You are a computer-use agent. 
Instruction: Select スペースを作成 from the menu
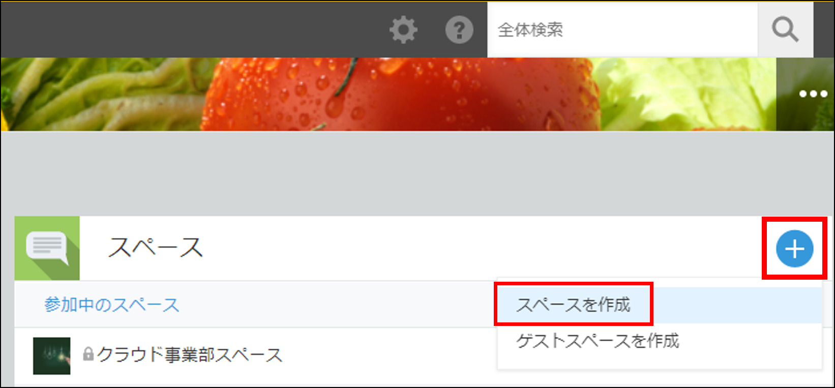[x=573, y=305]
